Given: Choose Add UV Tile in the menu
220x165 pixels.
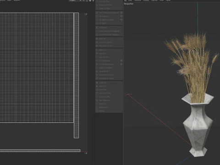Looking at the screenshot, I should point(109,1).
